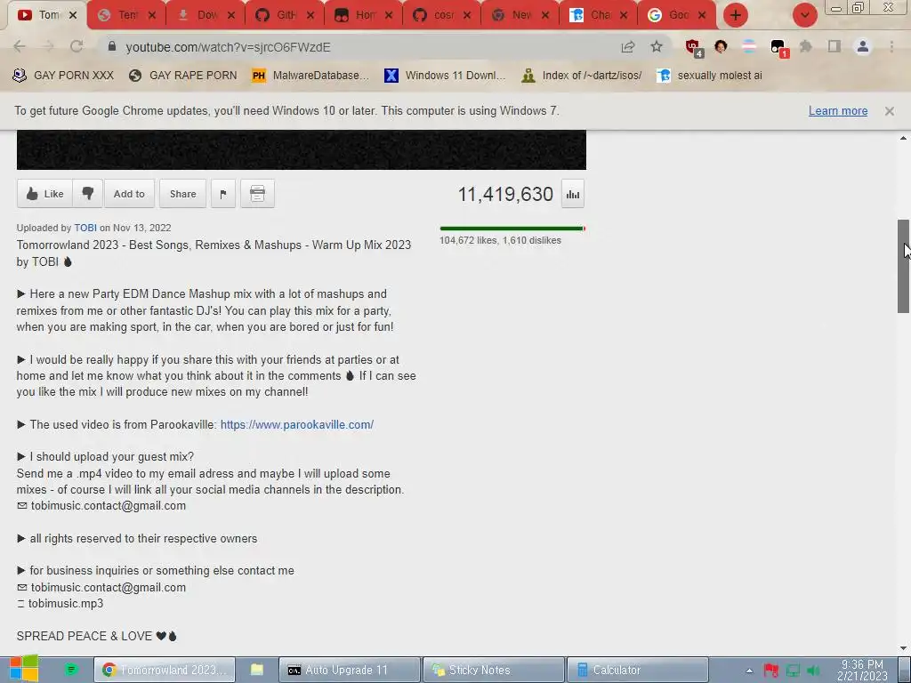Image resolution: width=911 pixels, height=683 pixels.
Task: Click the forward navigation arrow
Action: (x=48, y=46)
